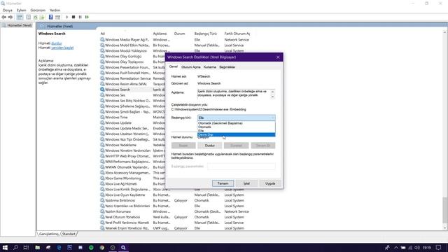
Task: Click the services list vertical scrollbar thumb
Action: pyautogui.click(x=445, y=210)
